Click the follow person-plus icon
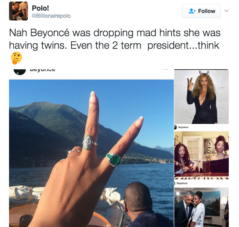 [x=192, y=11]
